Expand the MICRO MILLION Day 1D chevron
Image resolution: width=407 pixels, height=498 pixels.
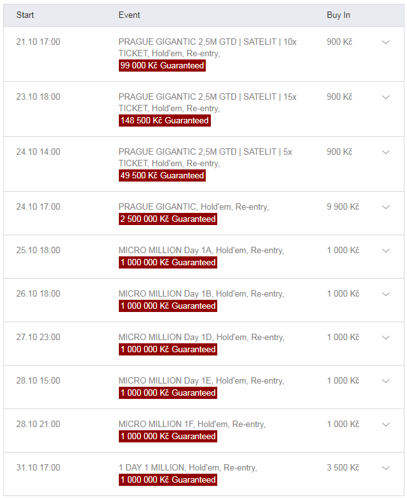385,338
